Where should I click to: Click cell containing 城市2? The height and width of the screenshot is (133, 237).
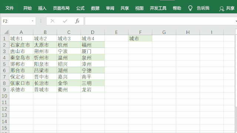[x=45, y=39]
